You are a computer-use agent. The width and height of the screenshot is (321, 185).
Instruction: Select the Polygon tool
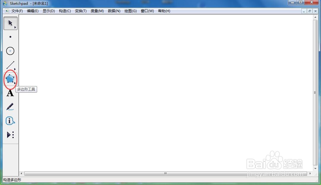10,79
